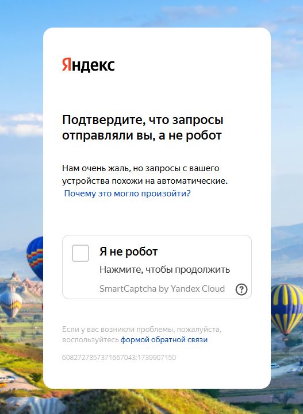The width and height of the screenshot is (303, 414).
Task: Click "Нажмите, чтобы продолжить" text
Action: click(164, 269)
